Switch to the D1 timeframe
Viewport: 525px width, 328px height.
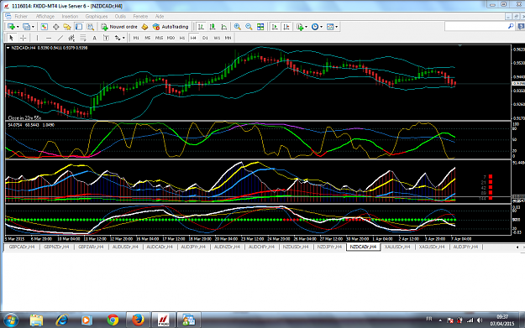[205, 38]
